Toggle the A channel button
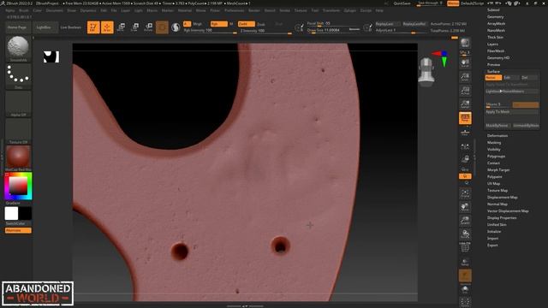This screenshot has height=308, width=548. tap(187, 24)
